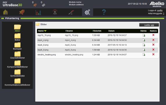Open the Symbolbibliotek folder
Viewport: 166px width, 105px height.
coord(17,73)
